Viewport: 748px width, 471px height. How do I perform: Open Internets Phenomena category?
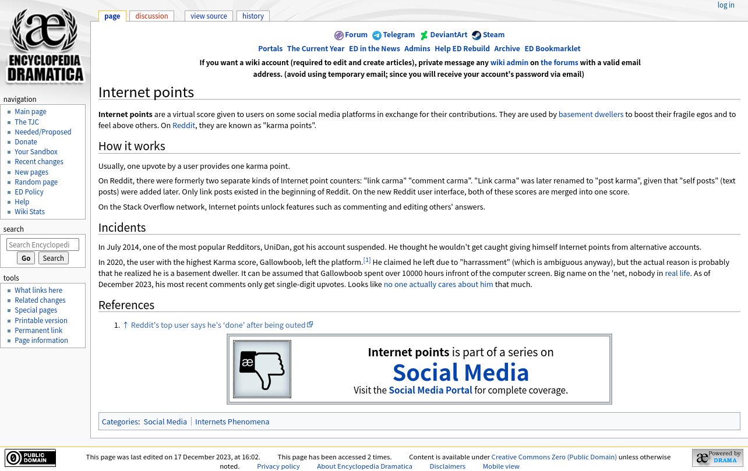pyautogui.click(x=232, y=422)
